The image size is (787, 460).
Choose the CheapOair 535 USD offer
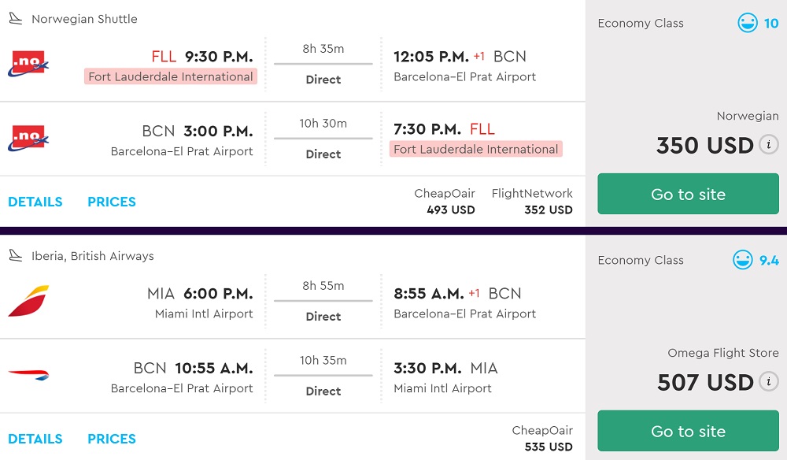click(x=542, y=439)
